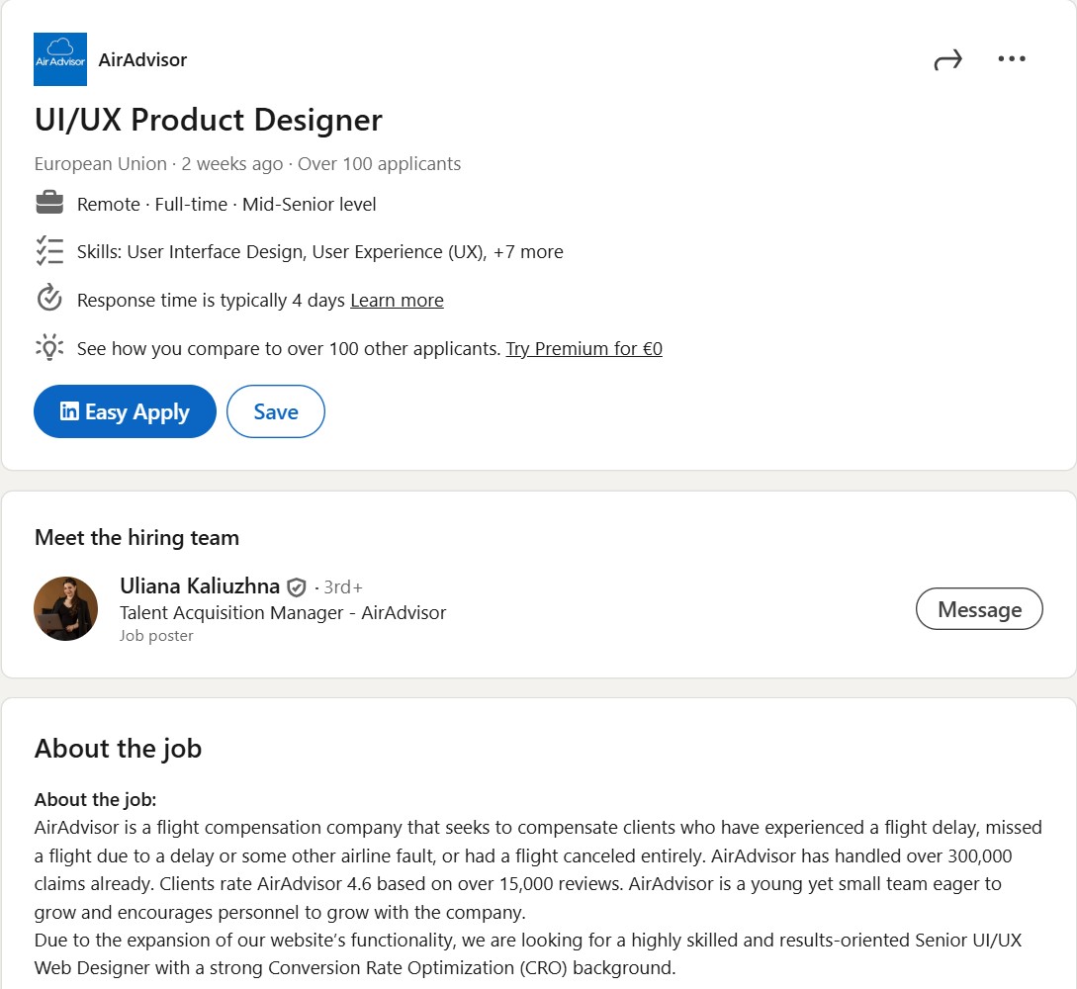Save this job posting
Viewport: 1077px width, 989px height.
(275, 411)
